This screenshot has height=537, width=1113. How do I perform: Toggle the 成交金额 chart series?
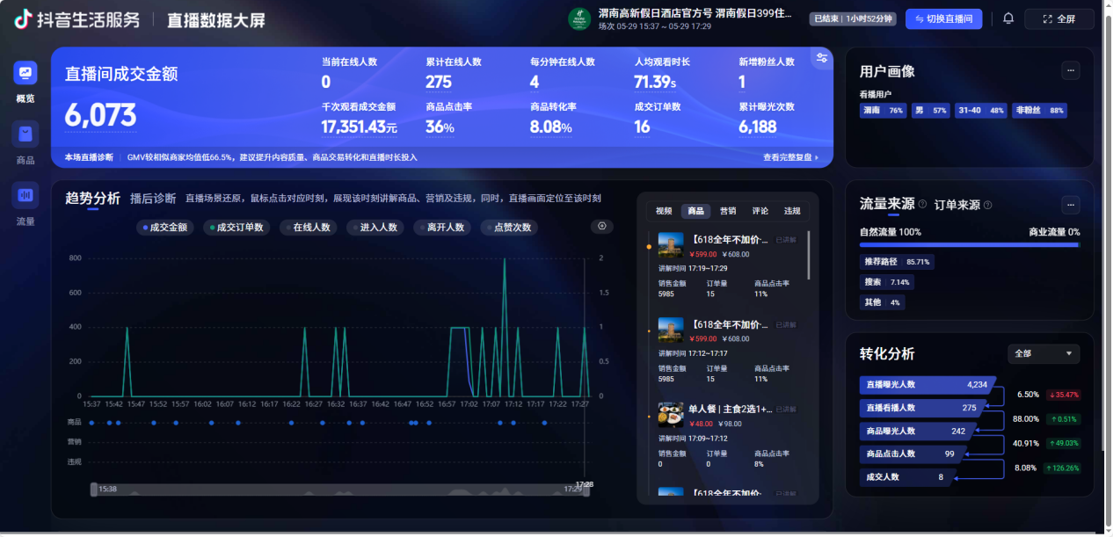(166, 227)
